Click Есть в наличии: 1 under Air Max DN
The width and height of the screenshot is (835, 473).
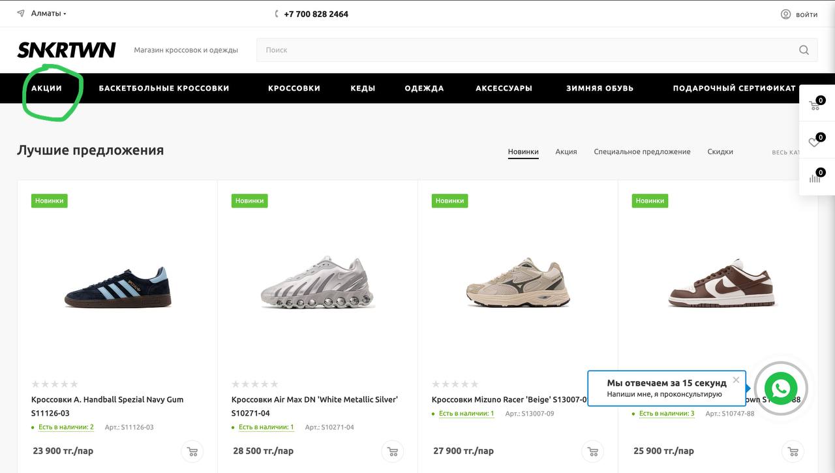tap(266, 427)
